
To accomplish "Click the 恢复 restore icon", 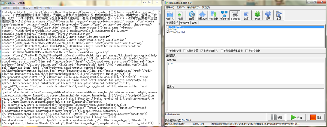I will pos(246,15).
